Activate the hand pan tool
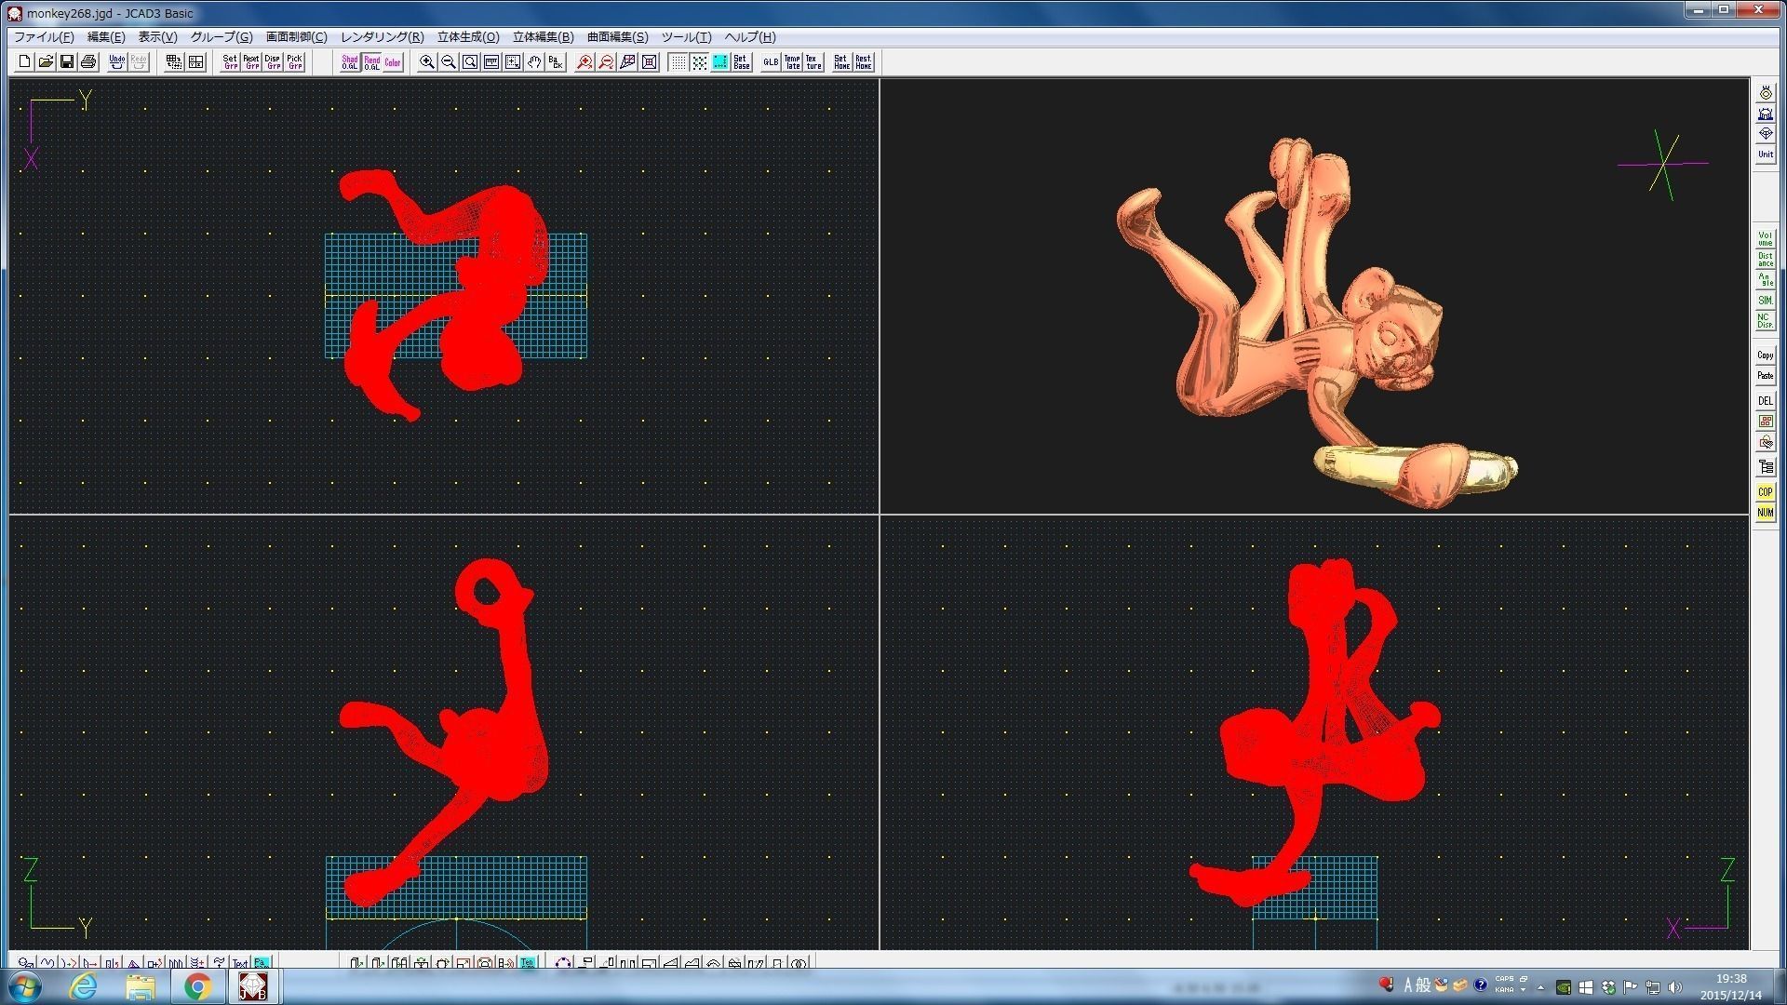 534,62
